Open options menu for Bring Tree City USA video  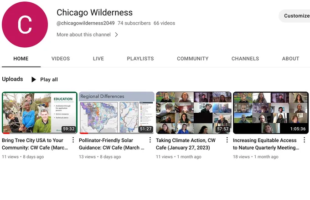pos(73,140)
